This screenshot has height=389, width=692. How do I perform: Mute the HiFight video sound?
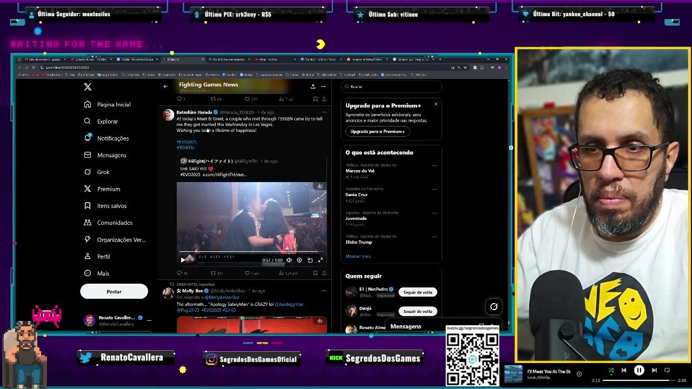tap(289, 260)
